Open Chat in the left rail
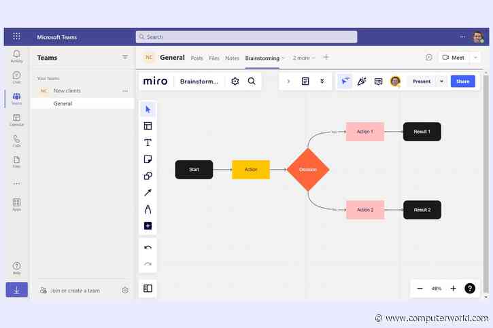493x328 pixels. 17,77
